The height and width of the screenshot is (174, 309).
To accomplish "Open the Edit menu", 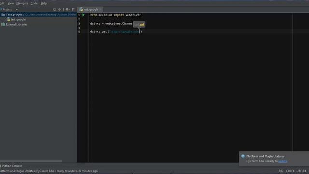I will click(x=2, y=3).
